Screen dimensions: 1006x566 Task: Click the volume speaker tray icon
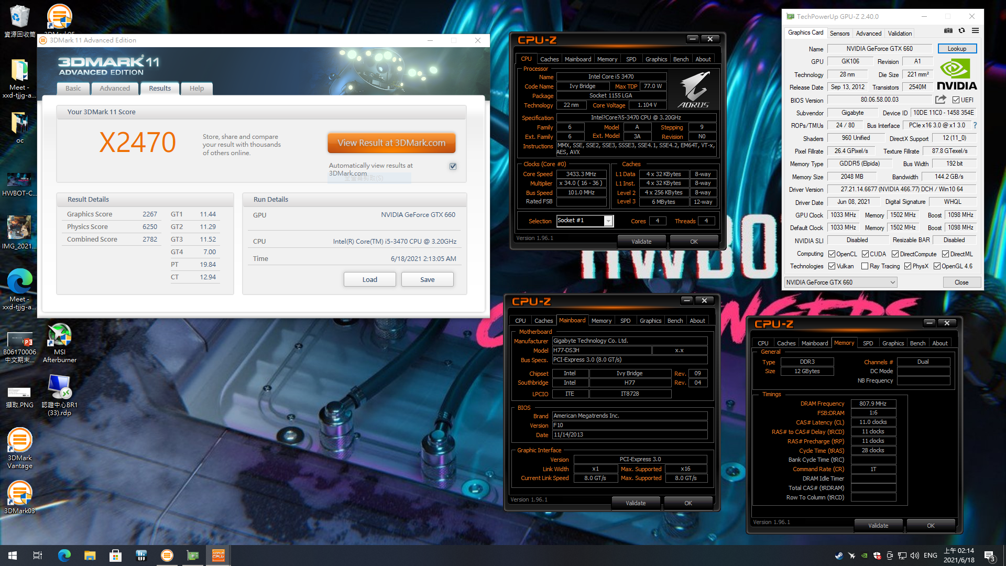click(915, 556)
